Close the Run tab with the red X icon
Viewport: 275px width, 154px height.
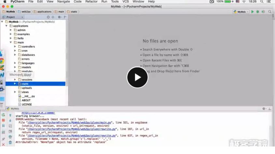point(3,145)
